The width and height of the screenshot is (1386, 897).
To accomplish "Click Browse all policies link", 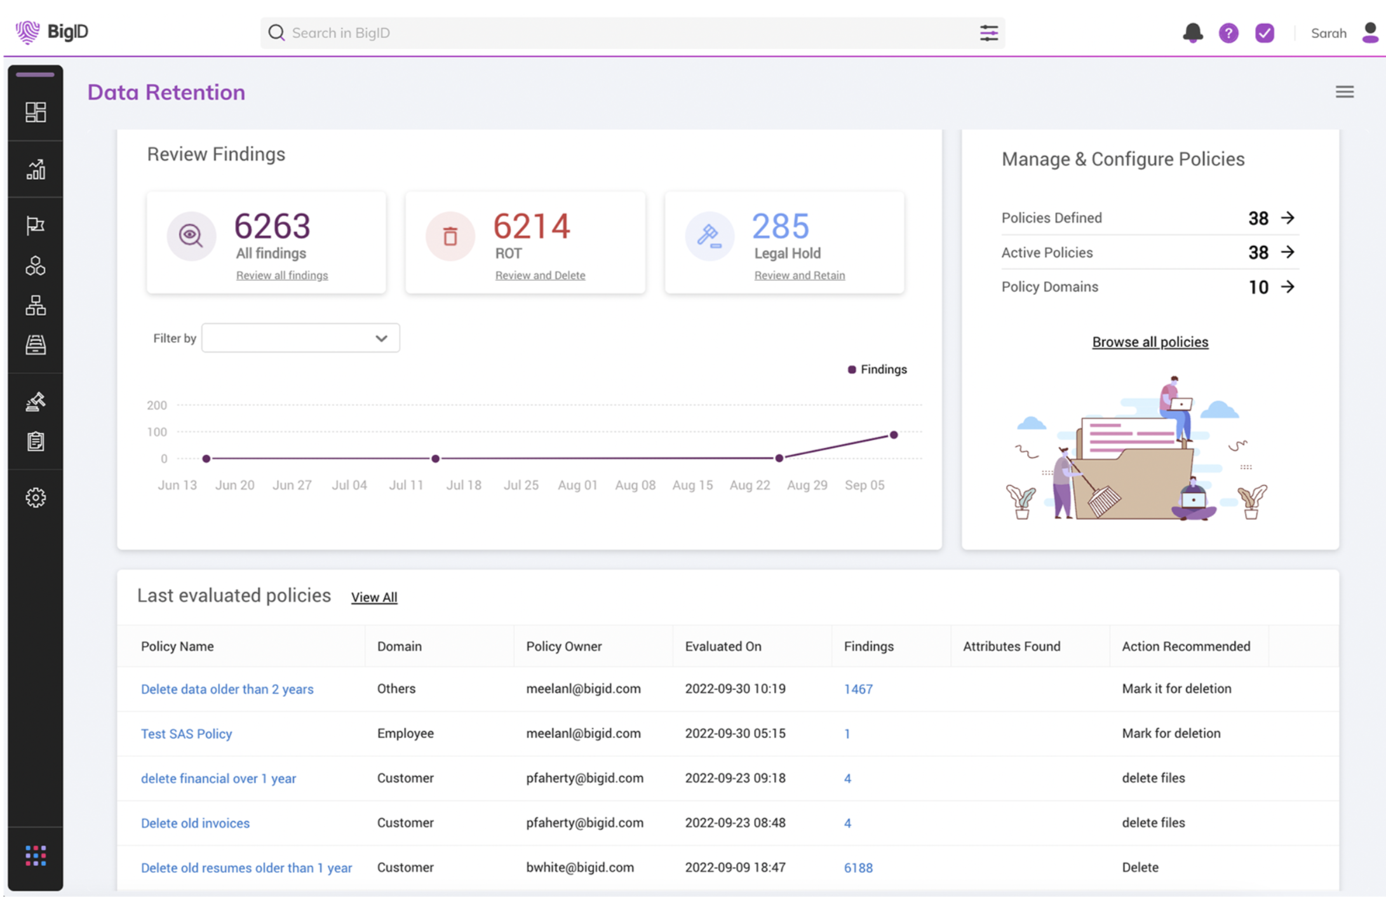I will [x=1150, y=342].
